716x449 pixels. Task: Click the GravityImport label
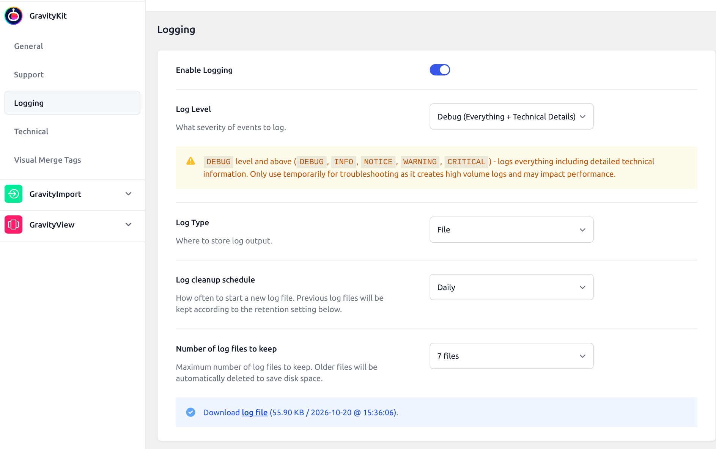[x=55, y=194]
